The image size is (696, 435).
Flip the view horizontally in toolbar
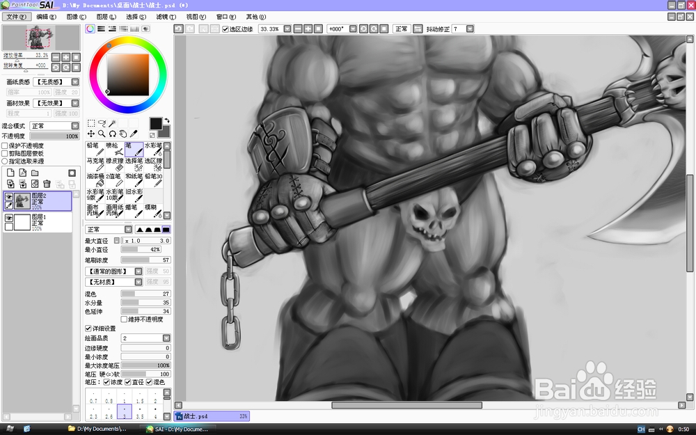point(418,29)
